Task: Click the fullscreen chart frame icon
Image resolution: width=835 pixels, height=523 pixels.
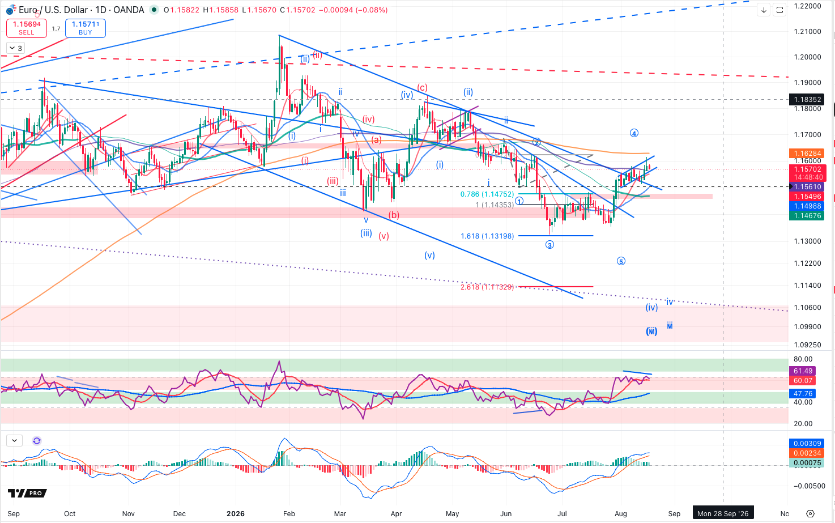Action: (x=779, y=10)
